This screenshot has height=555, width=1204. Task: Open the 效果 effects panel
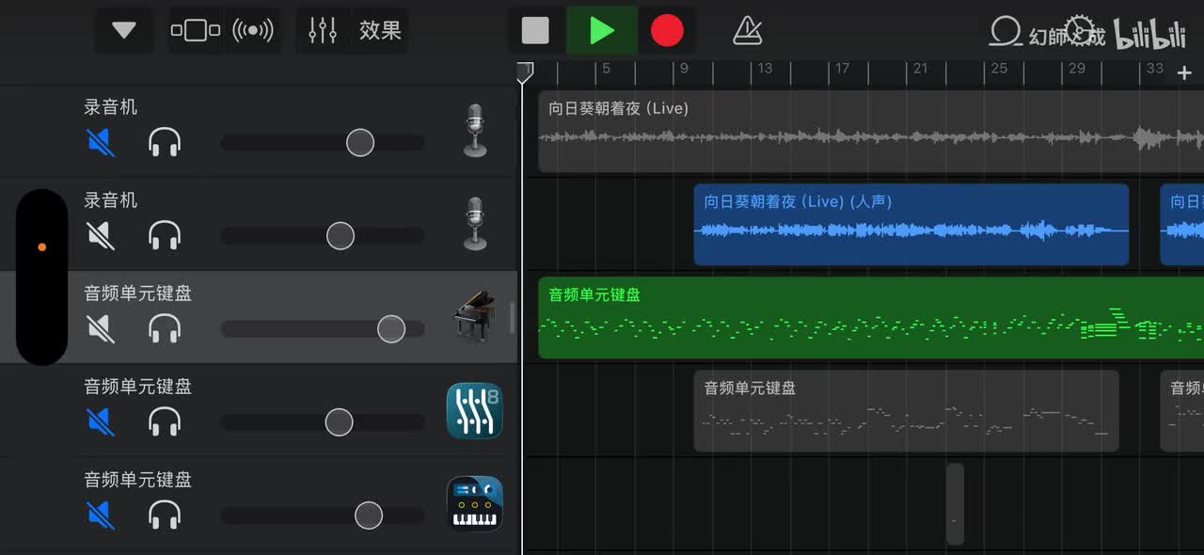click(380, 30)
